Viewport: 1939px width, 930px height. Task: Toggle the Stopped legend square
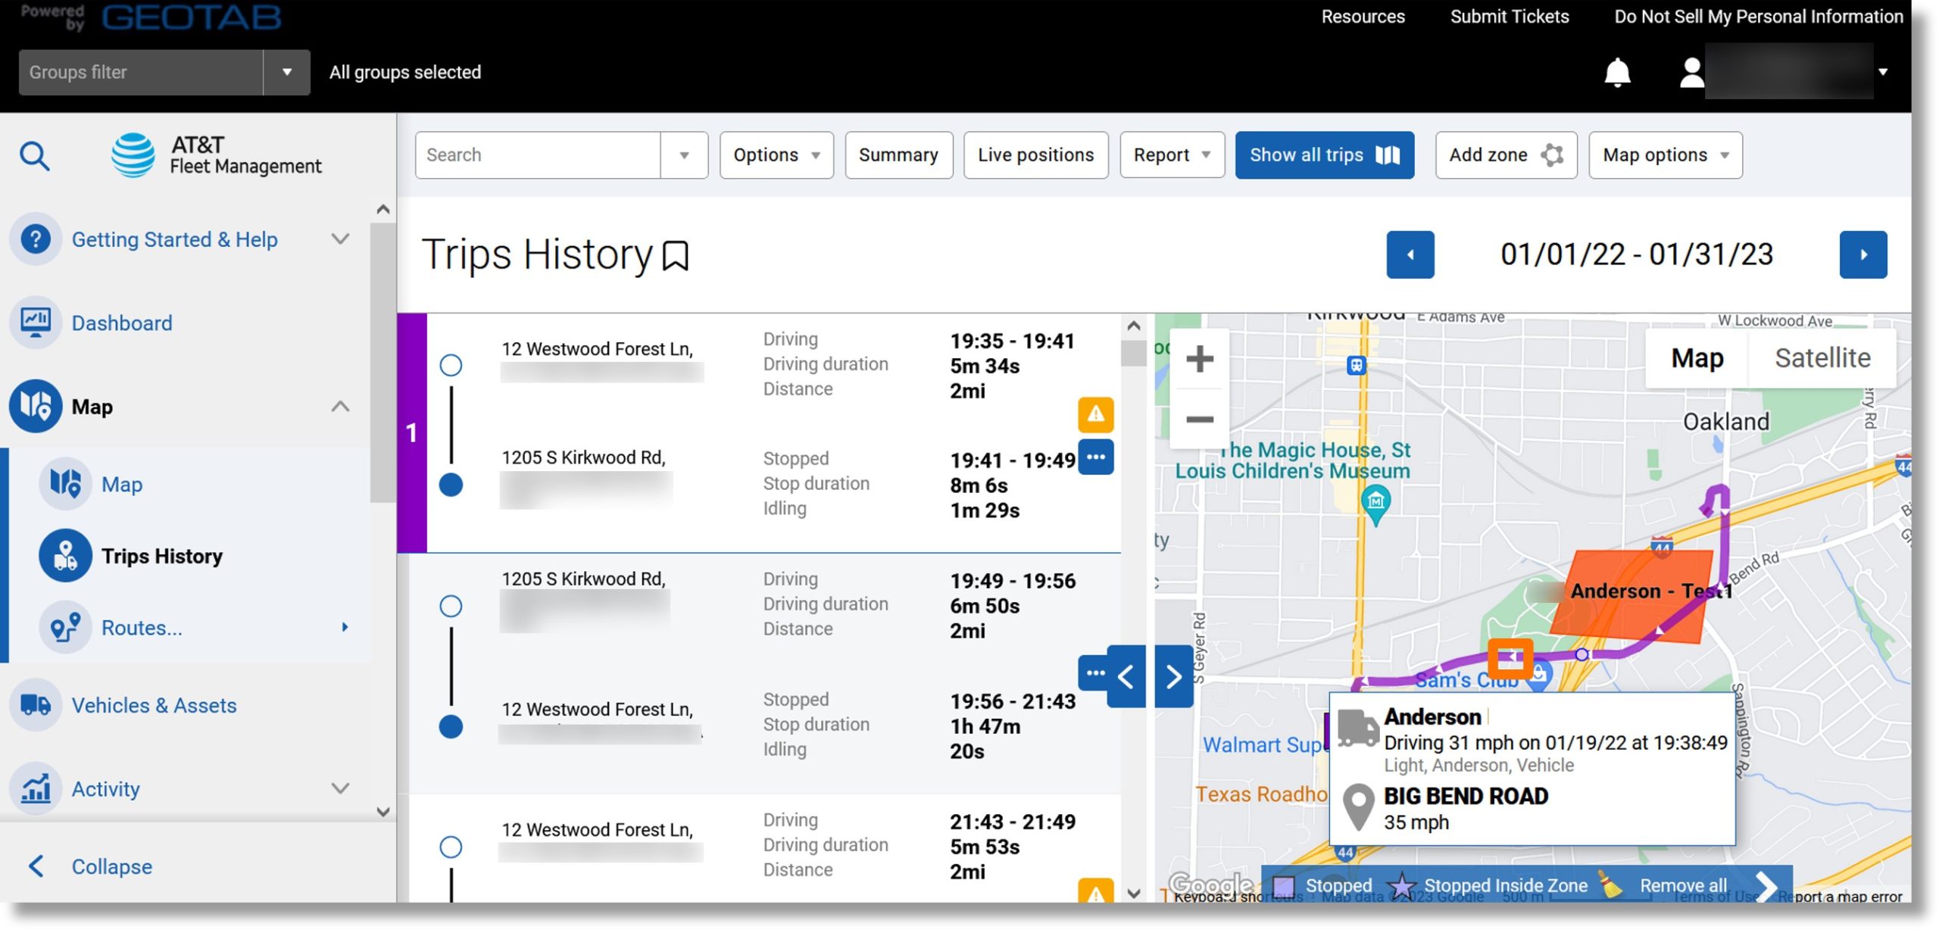tap(1283, 885)
